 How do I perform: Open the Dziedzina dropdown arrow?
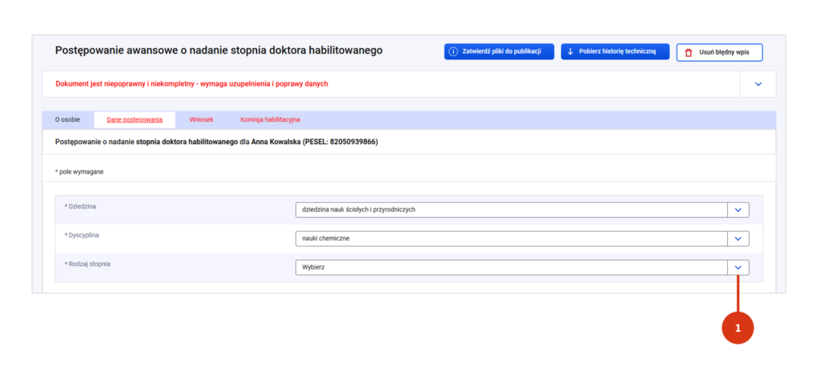coord(738,210)
